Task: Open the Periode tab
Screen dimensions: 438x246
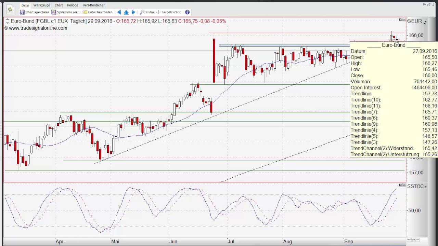Action: click(73, 5)
